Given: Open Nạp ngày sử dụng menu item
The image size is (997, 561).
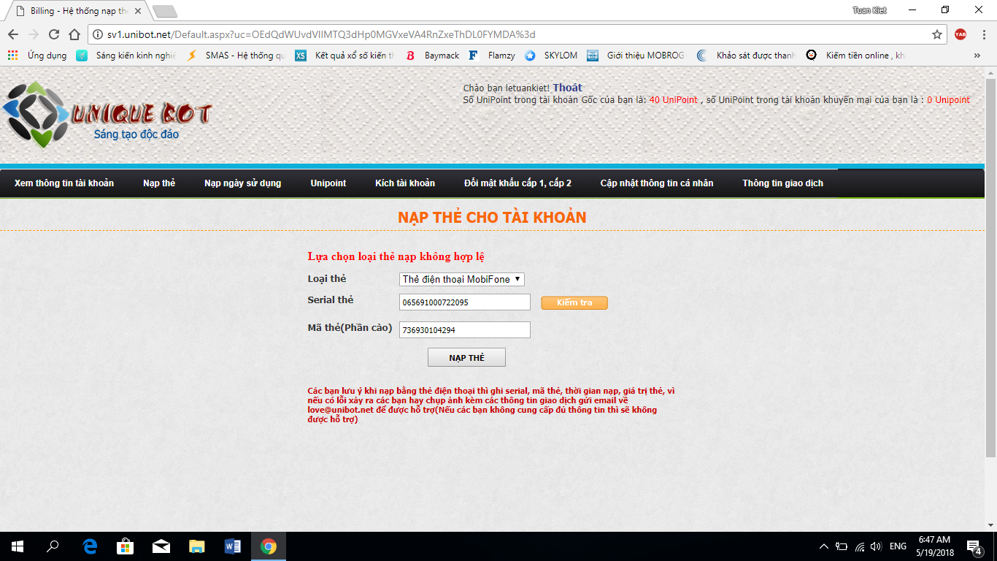Looking at the screenshot, I should pyautogui.click(x=242, y=183).
